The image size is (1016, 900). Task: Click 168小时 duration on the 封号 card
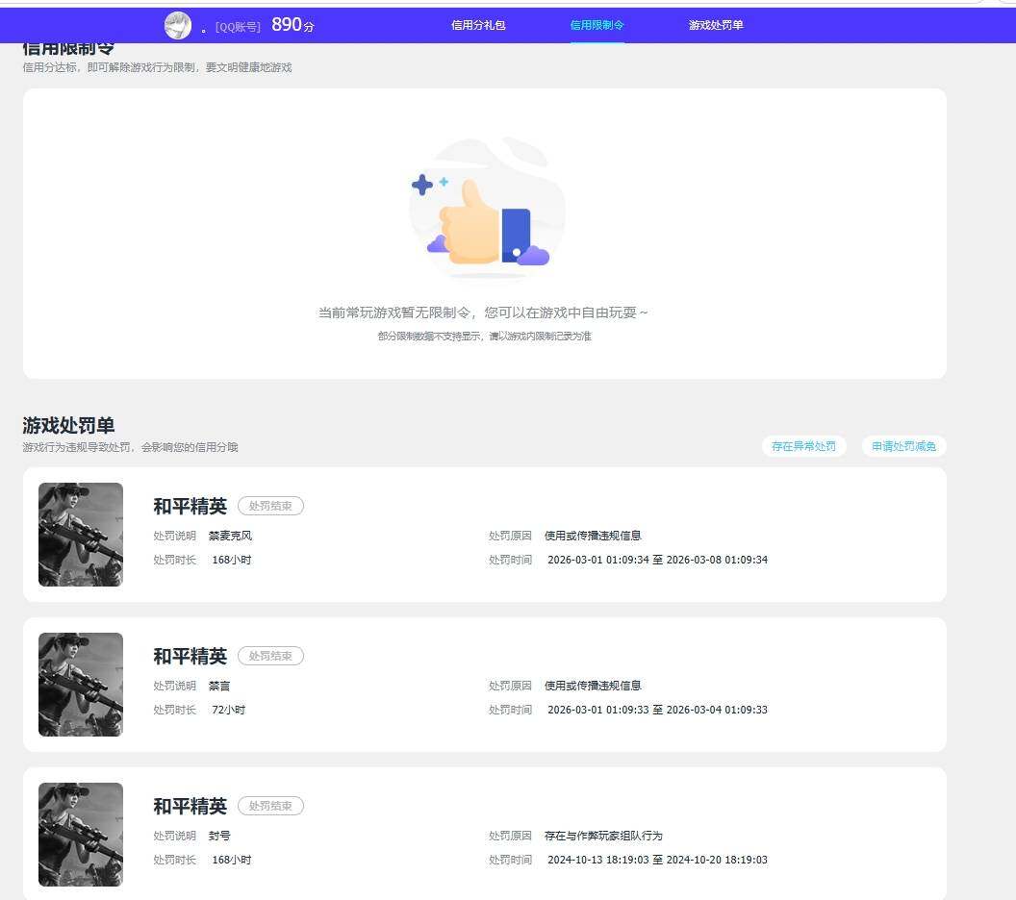pyautogui.click(x=231, y=860)
